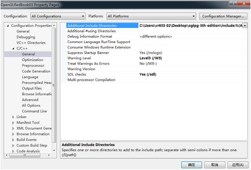Open the Command Line page
This screenshot has width=251, height=170.
(34, 111)
